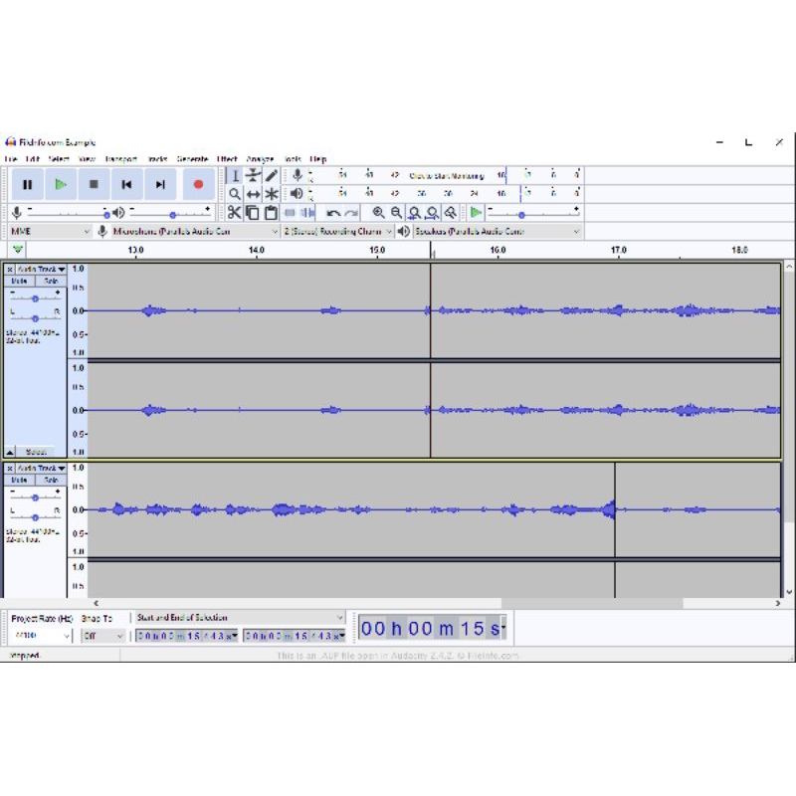Open the MME audio host dropdown

[x=50, y=232]
